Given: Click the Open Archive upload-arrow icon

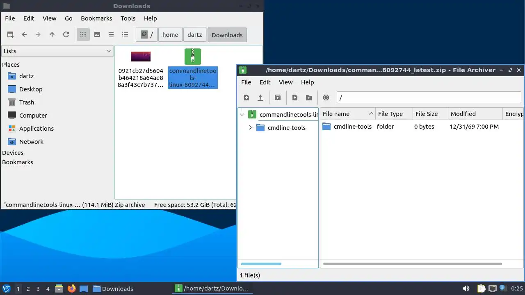Looking at the screenshot, I should point(260,98).
